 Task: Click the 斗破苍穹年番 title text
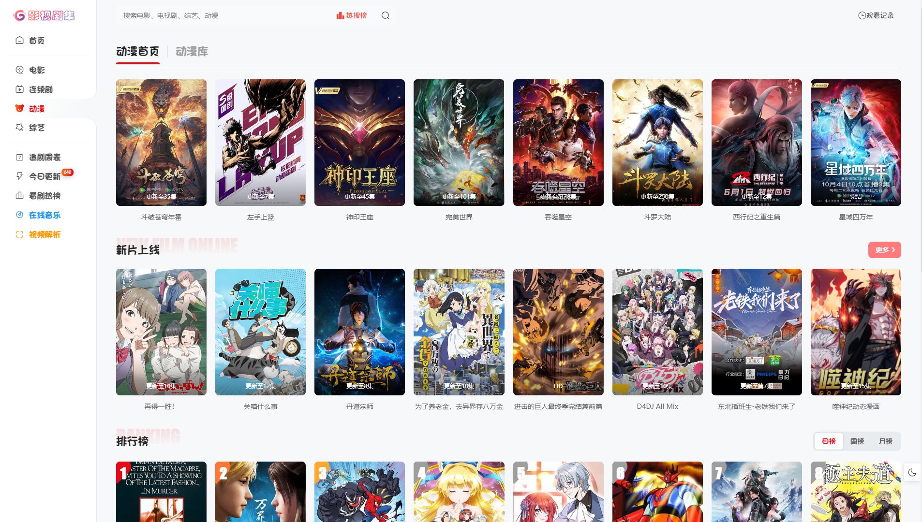pyautogui.click(x=161, y=217)
